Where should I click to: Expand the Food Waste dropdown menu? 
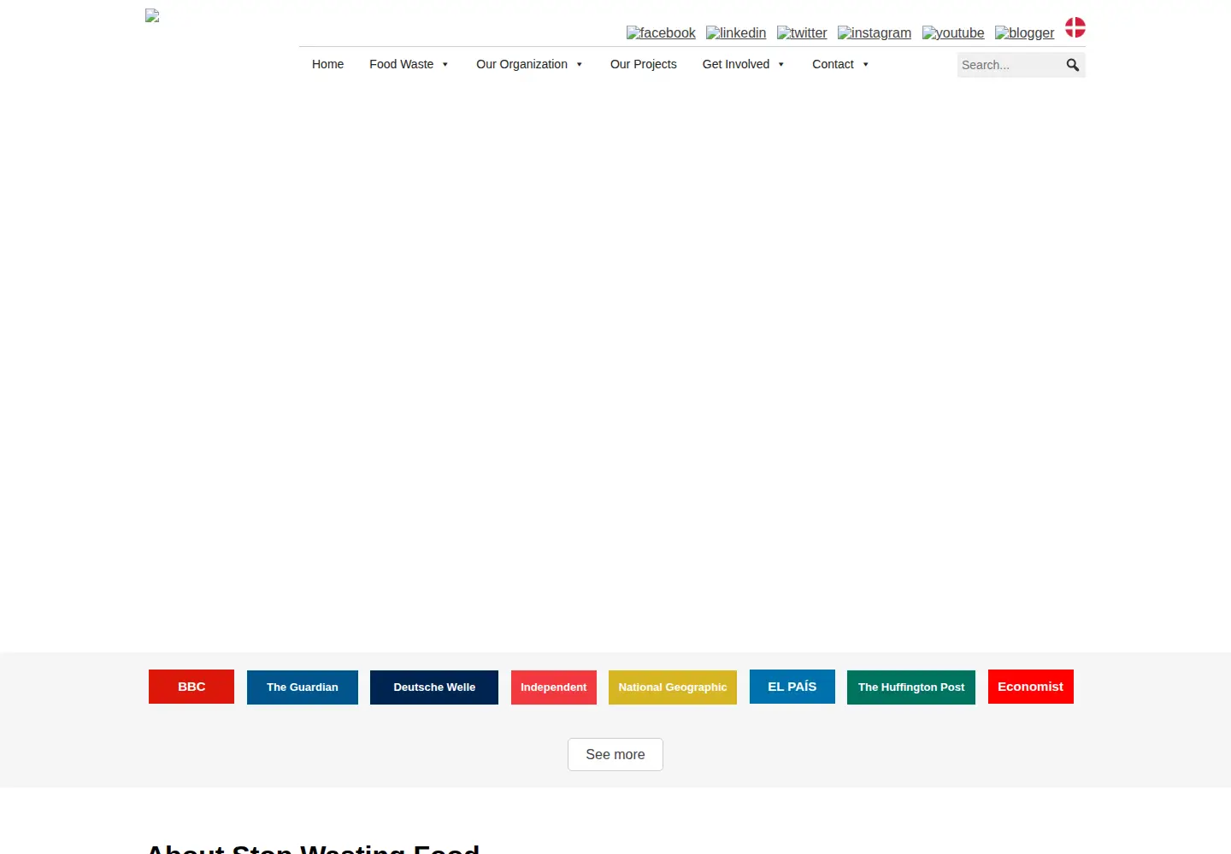pos(409,64)
